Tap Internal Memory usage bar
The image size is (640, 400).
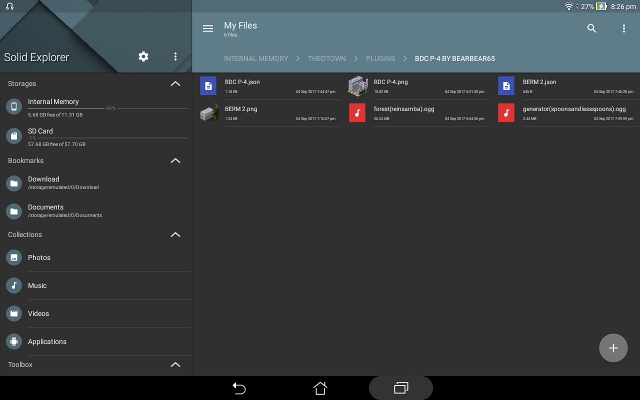point(107,108)
